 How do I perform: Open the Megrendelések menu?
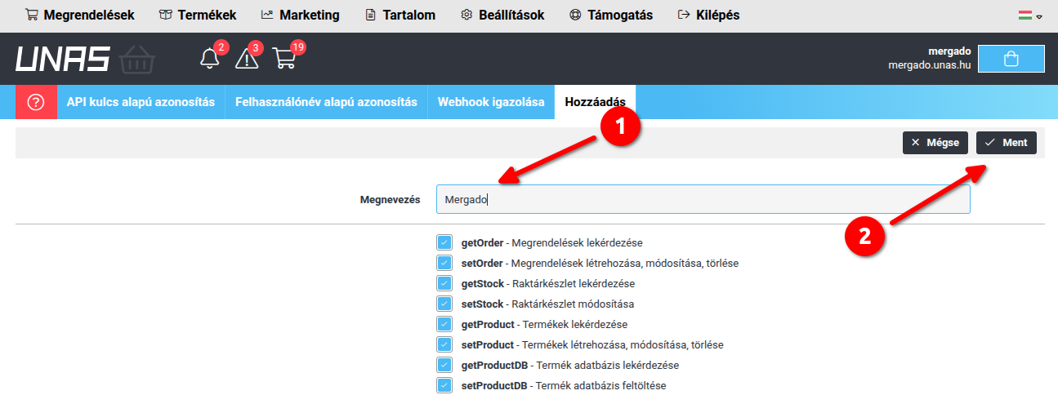pyautogui.click(x=80, y=16)
